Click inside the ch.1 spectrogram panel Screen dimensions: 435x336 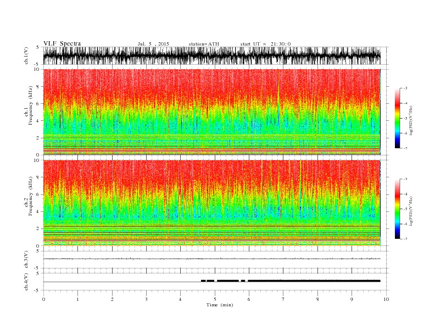pyautogui.click(x=212, y=112)
